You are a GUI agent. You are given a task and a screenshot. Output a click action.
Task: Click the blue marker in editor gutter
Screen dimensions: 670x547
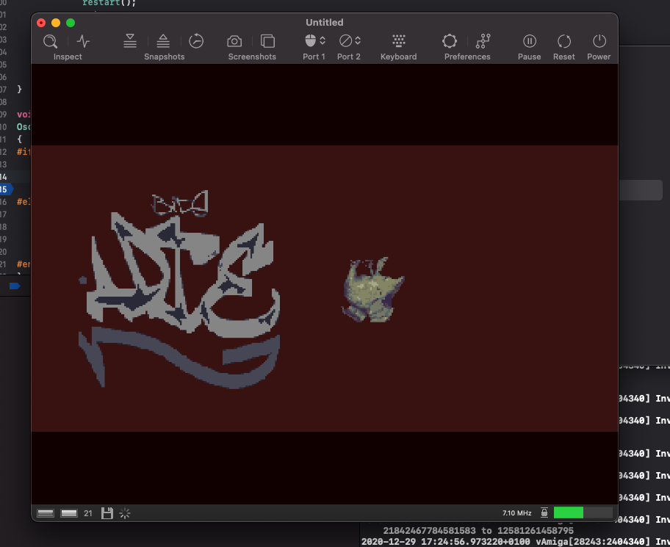click(x=15, y=286)
